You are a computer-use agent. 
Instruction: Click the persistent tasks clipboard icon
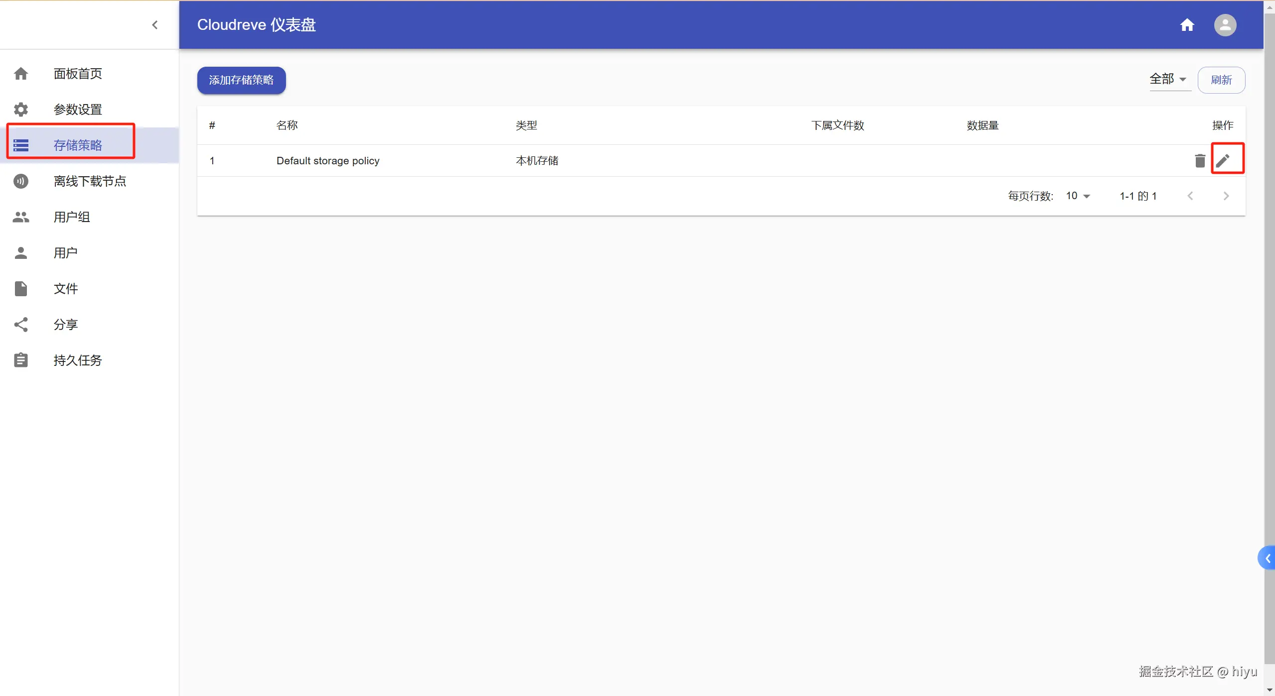[21, 360]
